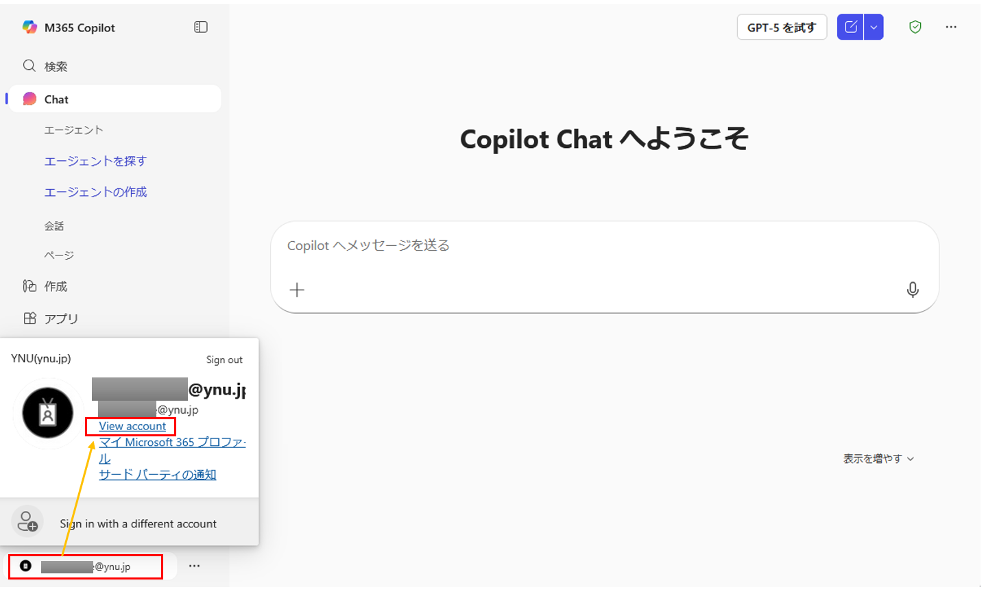Click the plus icon to attach content
The image size is (986, 598).
coord(297,290)
